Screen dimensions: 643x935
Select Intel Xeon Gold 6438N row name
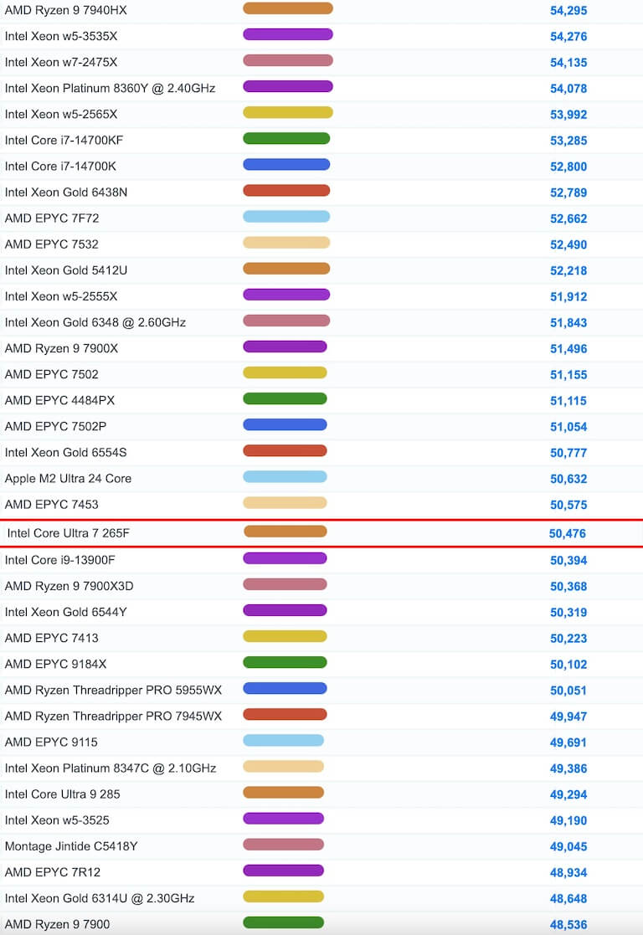pyautogui.click(x=66, y=192)
